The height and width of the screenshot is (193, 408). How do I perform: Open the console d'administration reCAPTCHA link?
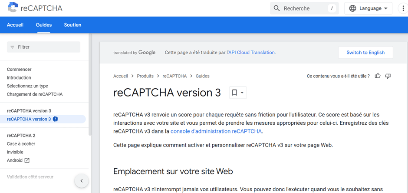216,131
